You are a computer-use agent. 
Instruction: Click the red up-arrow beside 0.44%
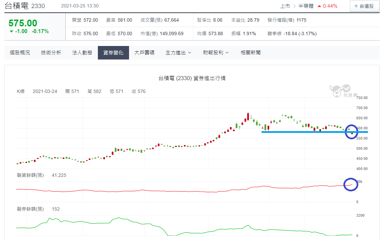tap(319, 6)
